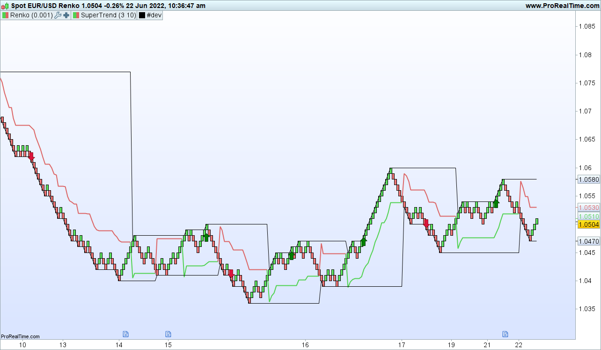Click the black #dev color swatch
Viewport: 601px width, 350px height.
click(142, 15)
